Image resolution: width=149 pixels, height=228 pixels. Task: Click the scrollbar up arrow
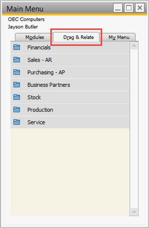pos(134,46)
